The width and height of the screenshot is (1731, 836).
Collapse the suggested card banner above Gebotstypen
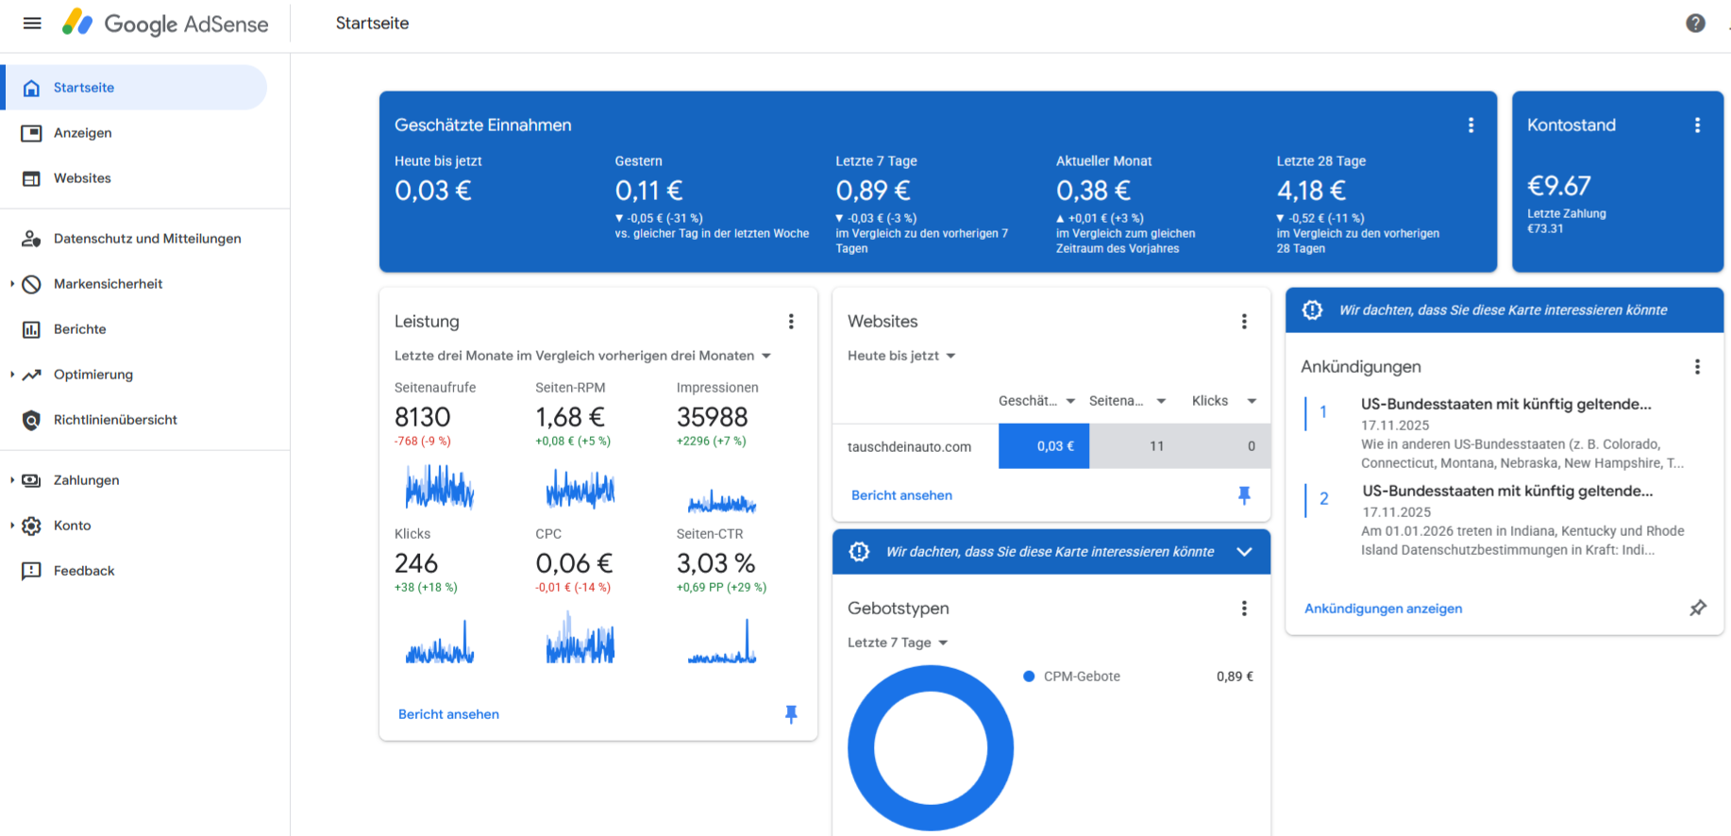pos(1244,552)
